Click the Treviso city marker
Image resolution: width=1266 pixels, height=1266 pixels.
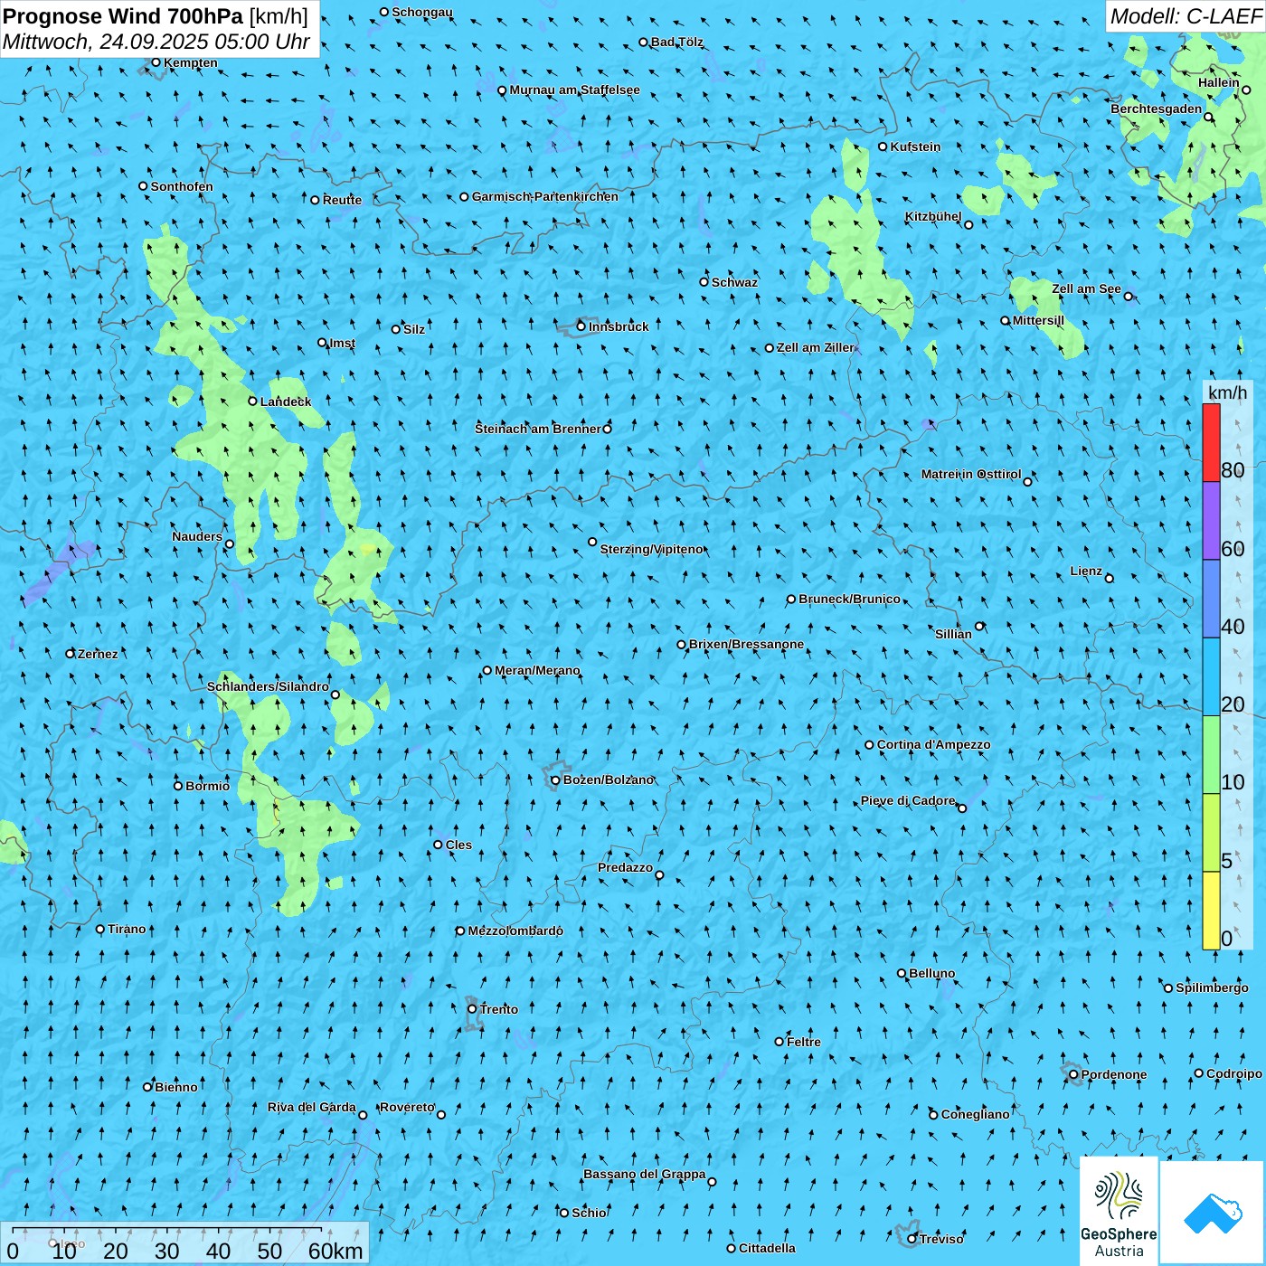(x=912, y=1239)
